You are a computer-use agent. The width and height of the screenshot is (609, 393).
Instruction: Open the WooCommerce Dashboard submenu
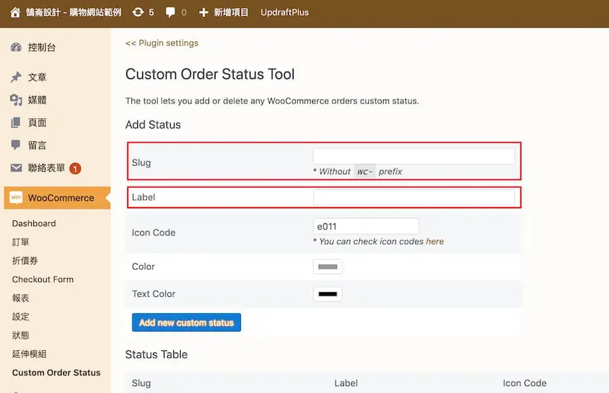[34, 223]
